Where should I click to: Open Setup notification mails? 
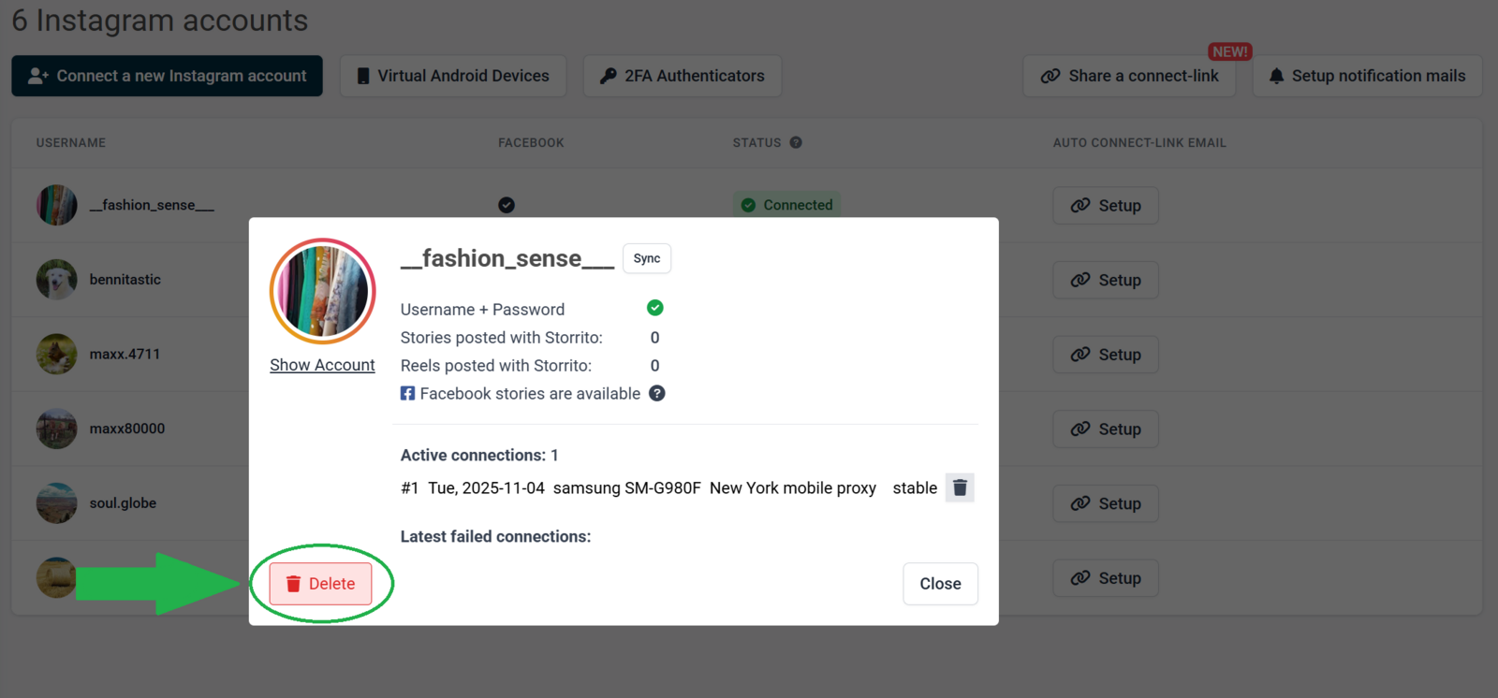coord(1367,76)
